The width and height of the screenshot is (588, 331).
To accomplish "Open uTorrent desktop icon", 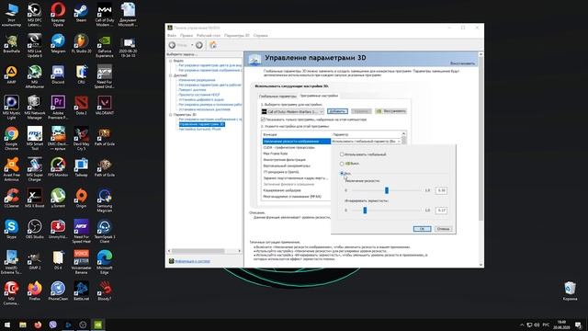I will pos(58,199).
